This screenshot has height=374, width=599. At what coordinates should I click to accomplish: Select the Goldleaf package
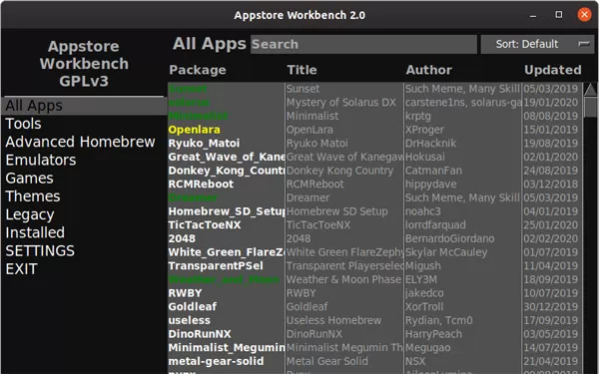pos(193,307)
